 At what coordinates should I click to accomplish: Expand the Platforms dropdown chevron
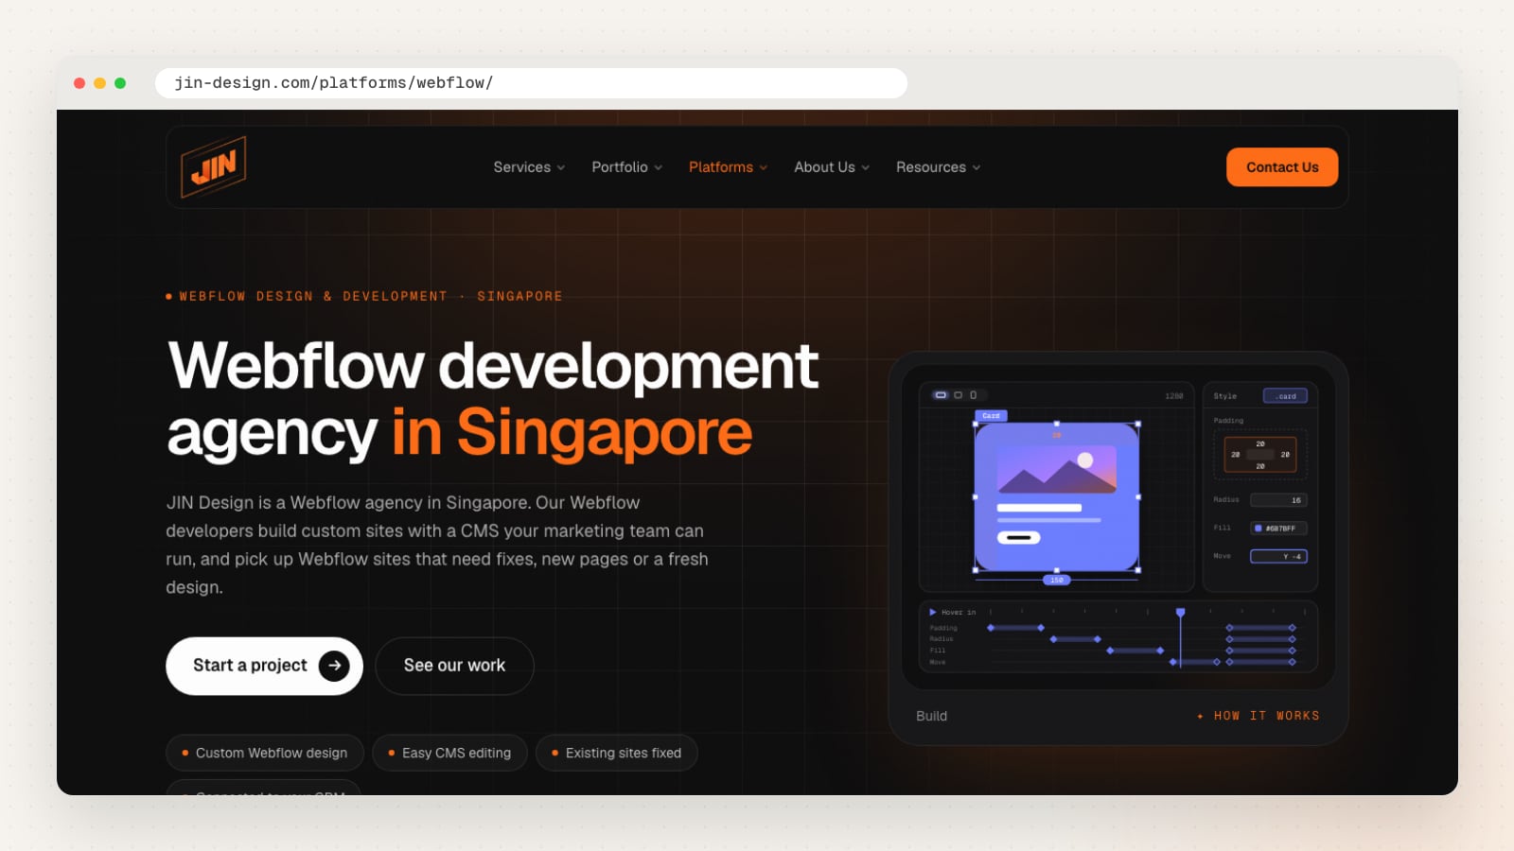coord(764,167)
